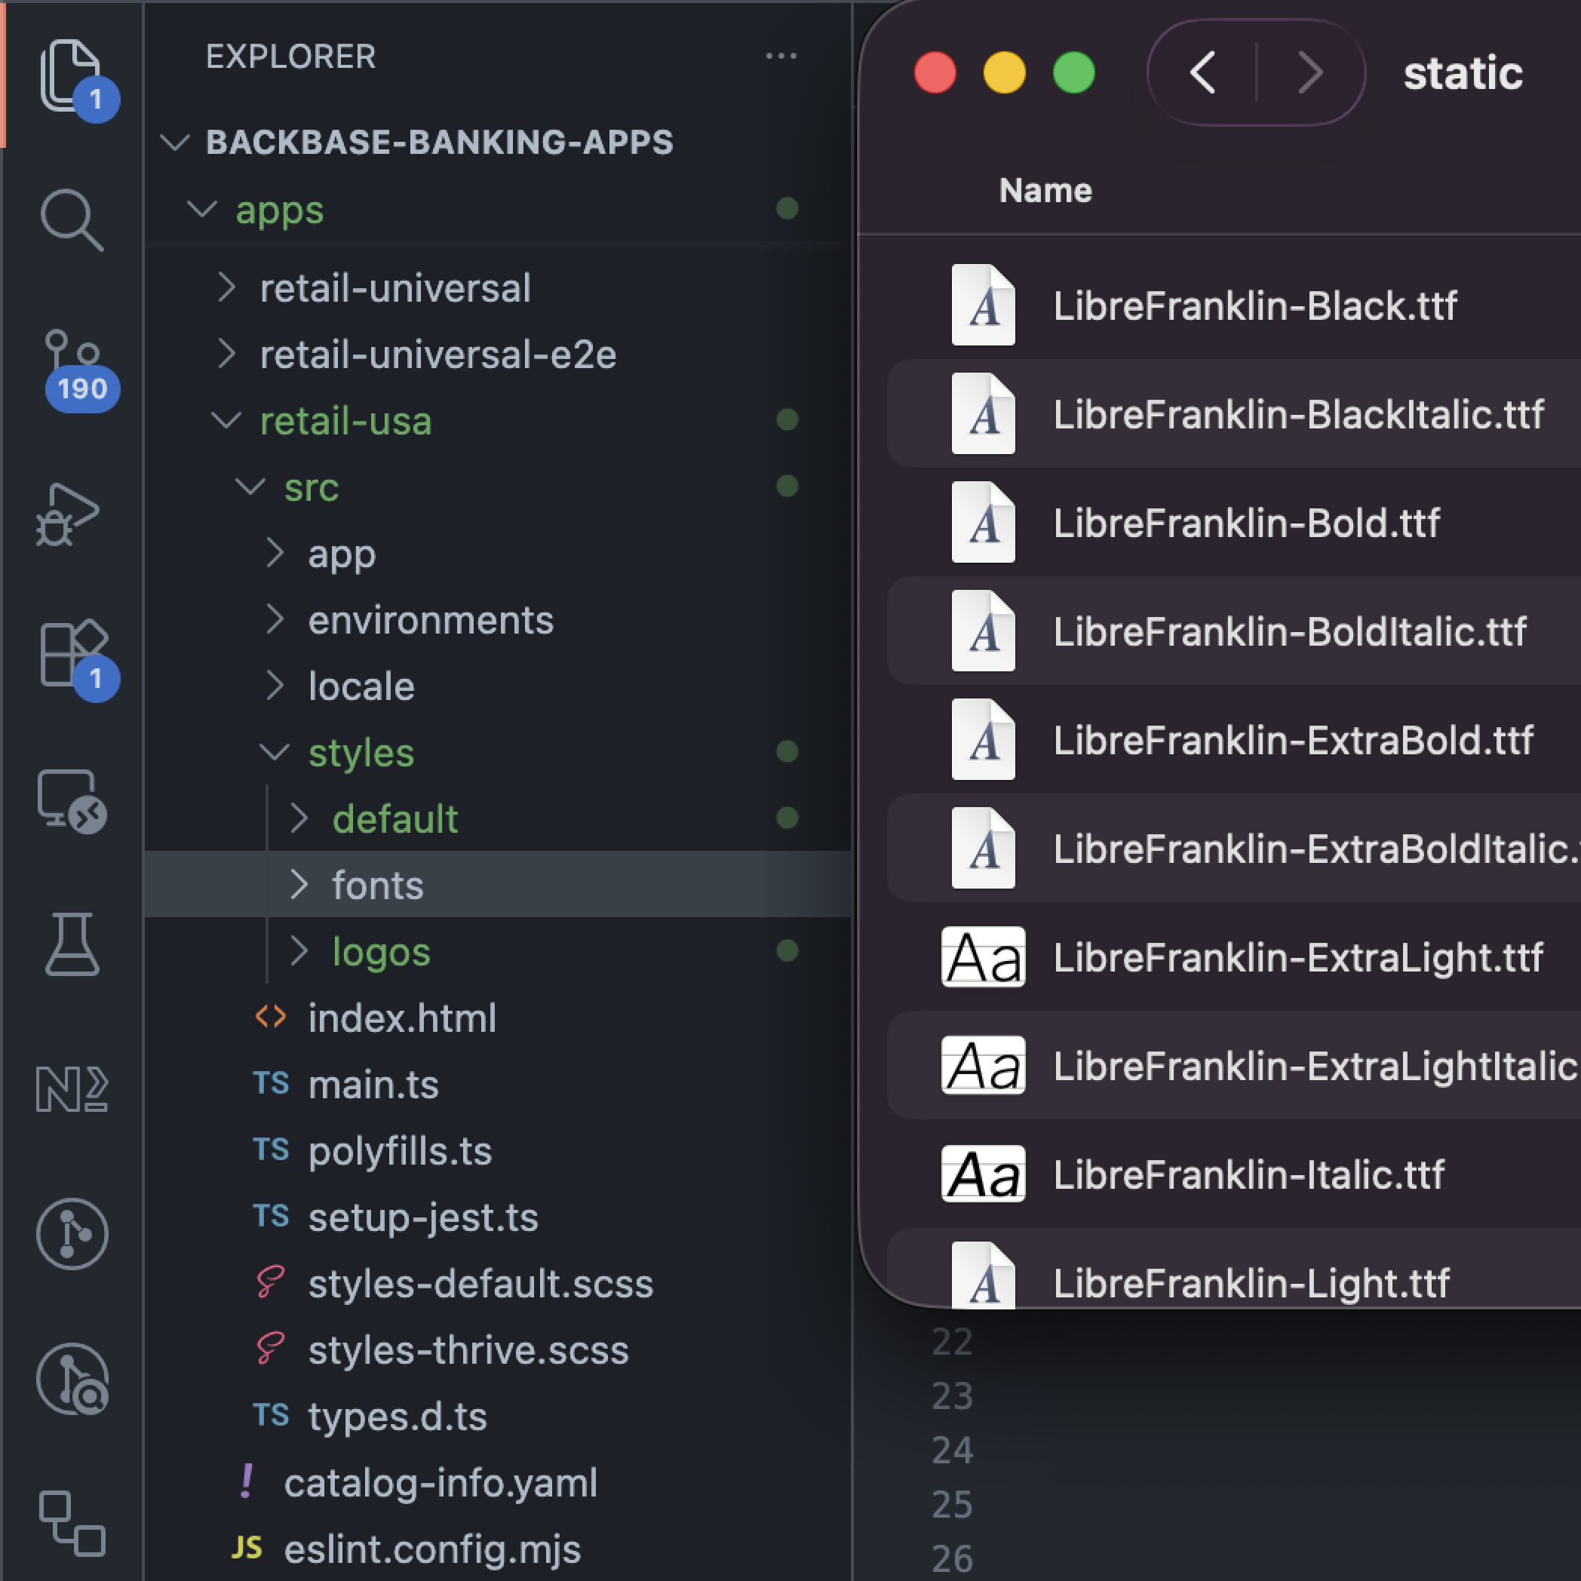Screen dimensions: 1581x1581
Task: Expand the retail-universal folder
Action: 227,287
